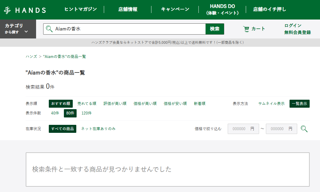The width and height of the screenshot is (320, 192).
Task: Sort by 価格が高い順
Action: pos(145,104)
